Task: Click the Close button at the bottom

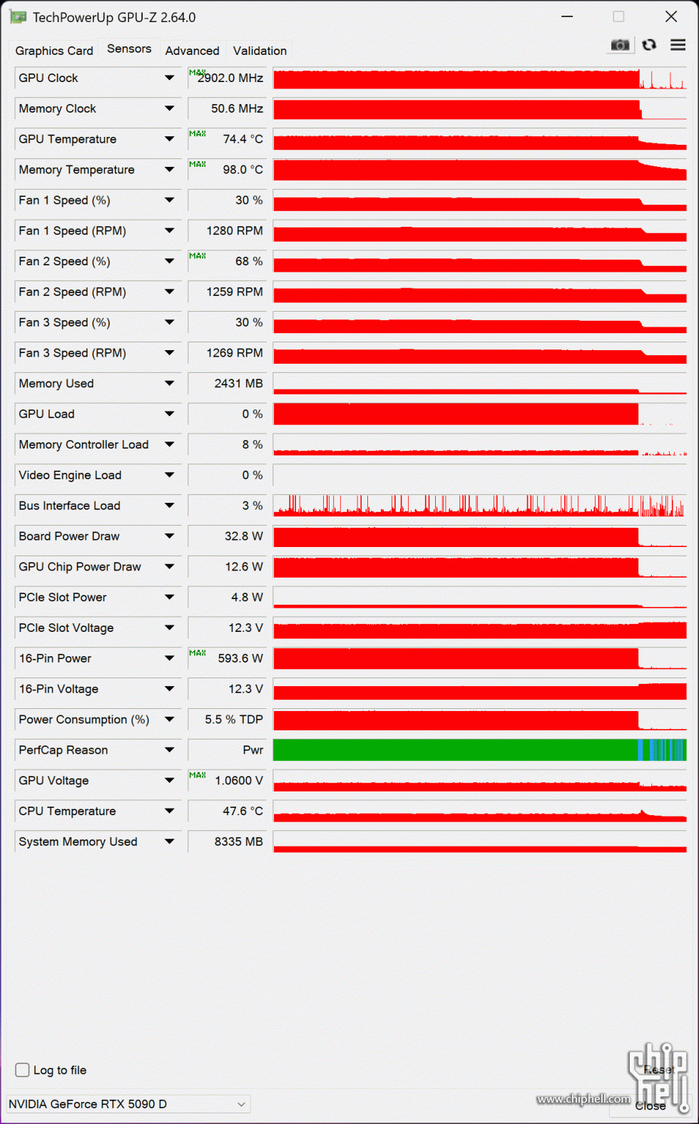Action: point(650,1105)
